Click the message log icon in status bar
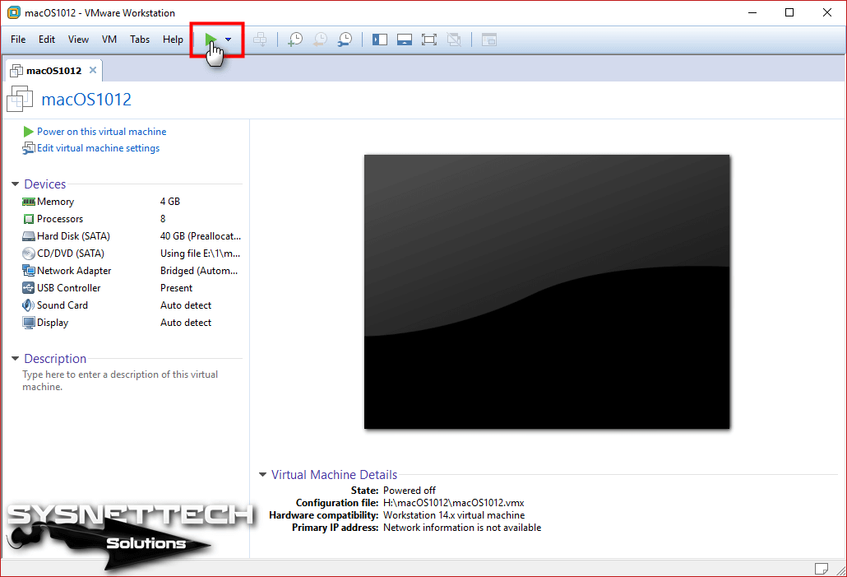The height and width of the screenshot is (577, 847). click(x=821, y=568)
